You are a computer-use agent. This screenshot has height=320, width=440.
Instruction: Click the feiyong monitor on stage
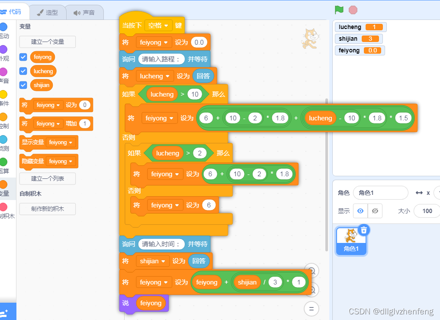coord(360,51)
